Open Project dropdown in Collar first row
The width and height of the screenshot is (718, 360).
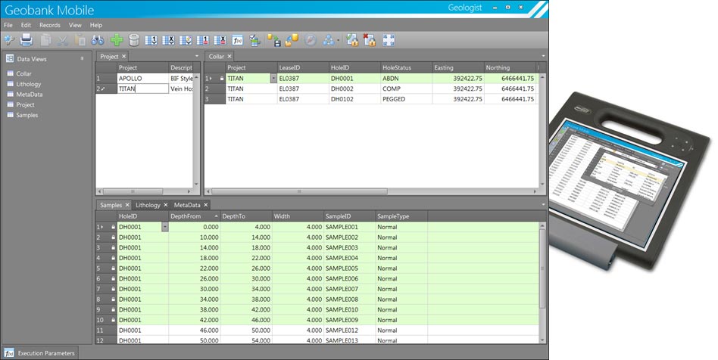click(x=273, y=79)
